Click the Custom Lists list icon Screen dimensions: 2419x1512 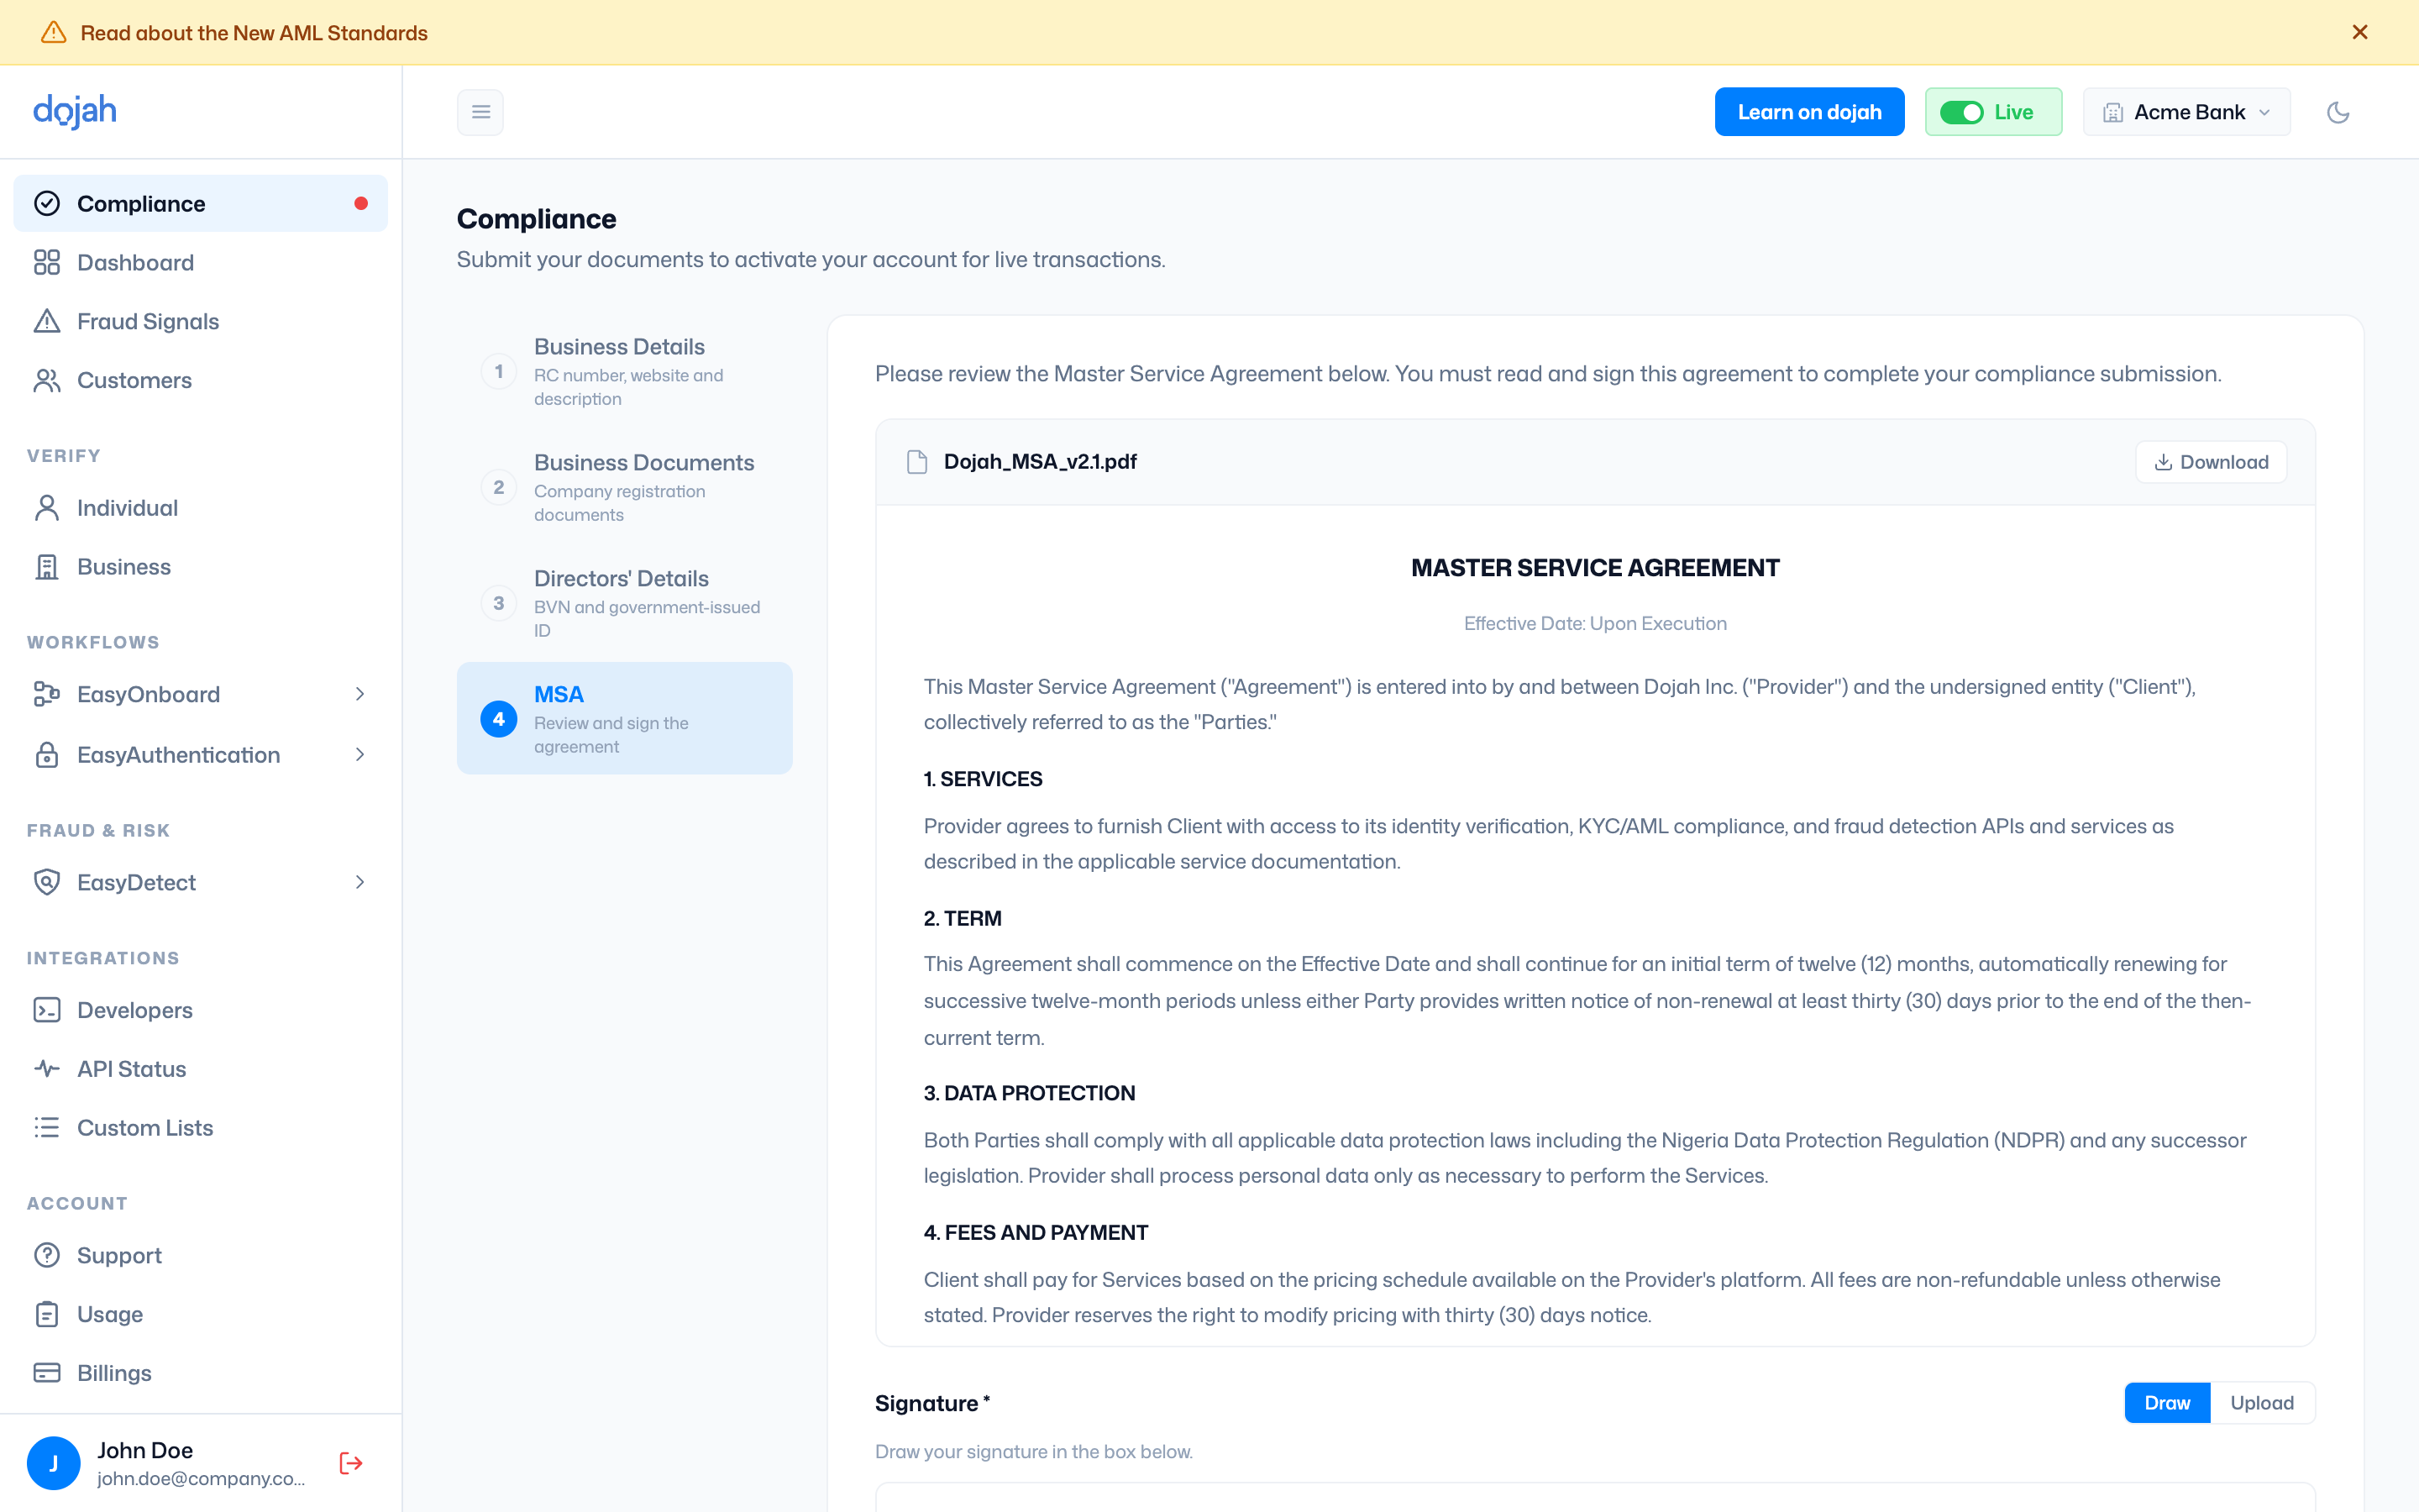click(x=47, y=1128)
